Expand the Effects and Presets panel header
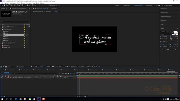 [166, 17]
